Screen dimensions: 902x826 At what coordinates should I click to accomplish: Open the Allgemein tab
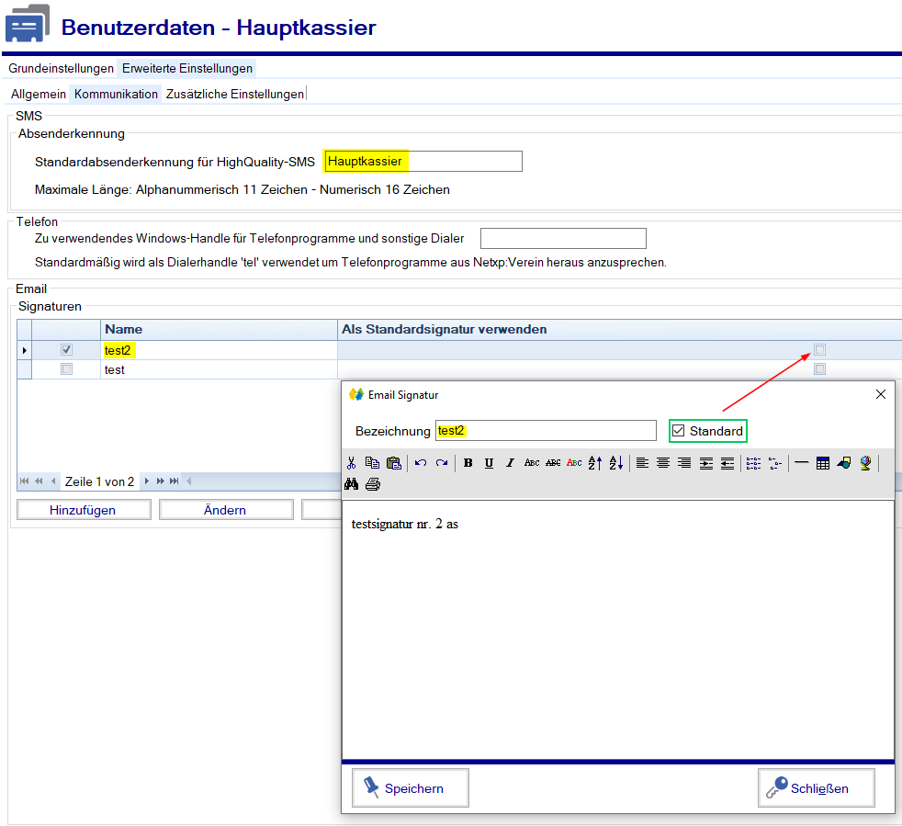[38, 94]
